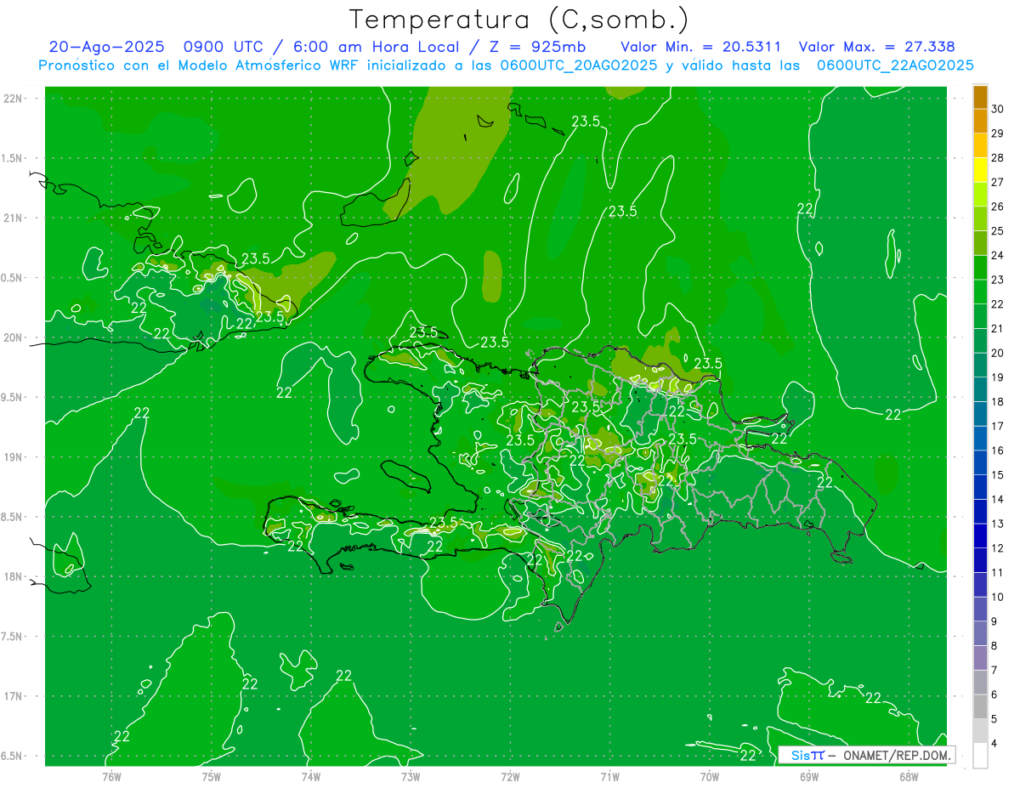The image size is (1020, 788).
Task: Click the "21N" latitude axis label
Action: click(13, 218)
